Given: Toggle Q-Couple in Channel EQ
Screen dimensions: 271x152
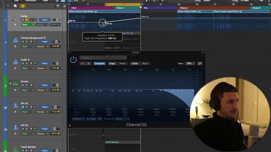Looking at the screenshot, I should click(91, 119).
